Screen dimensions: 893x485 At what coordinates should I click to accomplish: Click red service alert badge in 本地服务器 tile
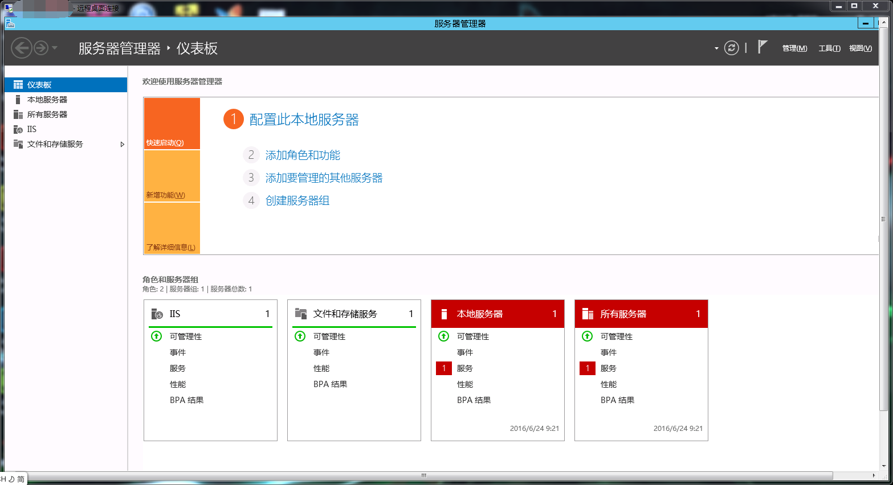[444, 368]
